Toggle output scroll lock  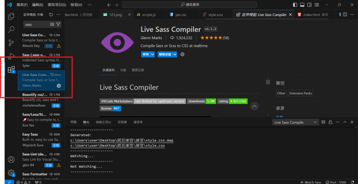[330, 122]
